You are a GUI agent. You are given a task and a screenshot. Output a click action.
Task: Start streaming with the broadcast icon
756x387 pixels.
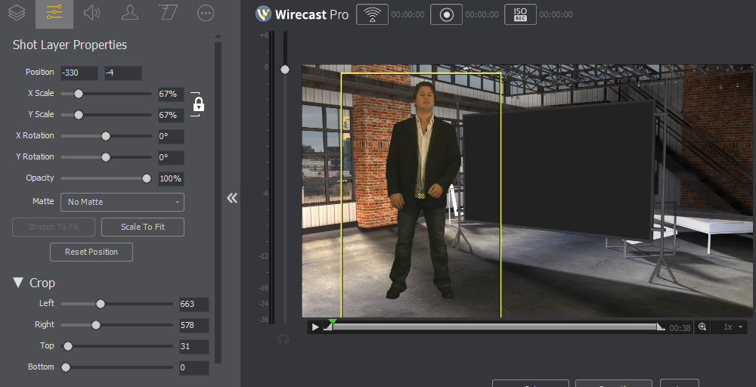tap(370, 14)
